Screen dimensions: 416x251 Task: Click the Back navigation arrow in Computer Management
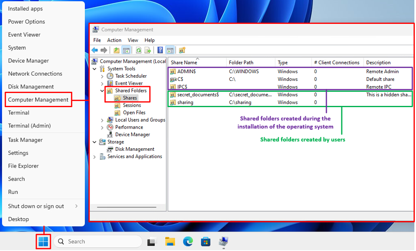click(95, 50)
